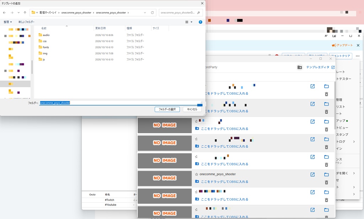The image size is (364, 219).
Task: Dismiss the アップデート notification banner
Action: click(x=358, y=45)
